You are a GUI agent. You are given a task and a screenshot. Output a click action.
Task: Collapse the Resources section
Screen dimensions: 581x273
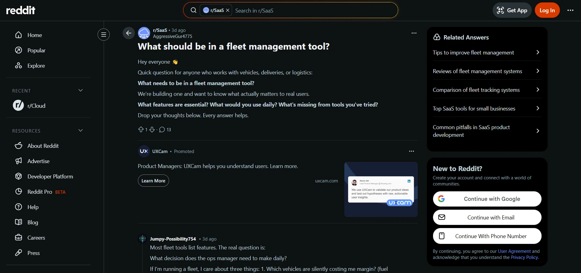[81, 130]
